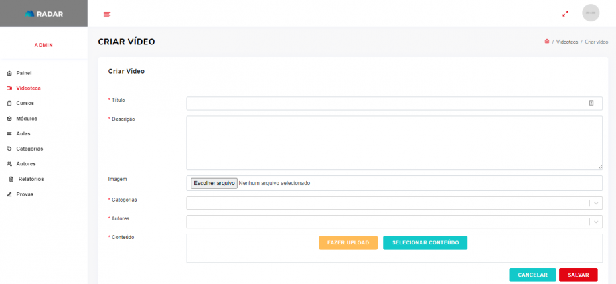This screenshot has width=616, height=284.
Task: Cancel video creation with Cancelar button
Action: tap(532, 275)
